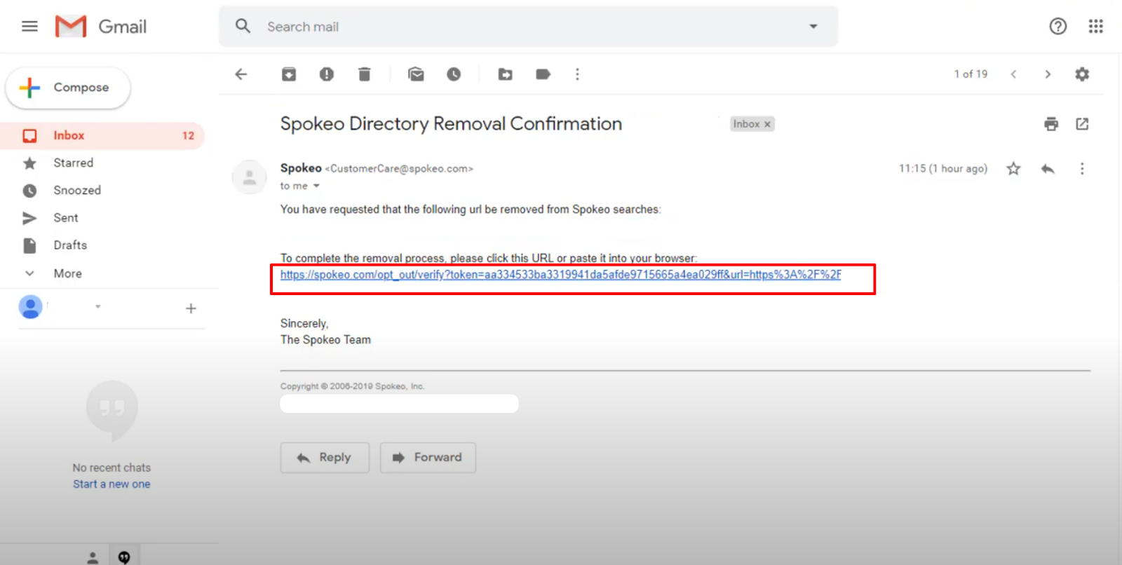The height and width of the screenshot is (565, 1122).
Task: Click the Gmail logo
Action: pyautogui.click(x=101, y=27)
